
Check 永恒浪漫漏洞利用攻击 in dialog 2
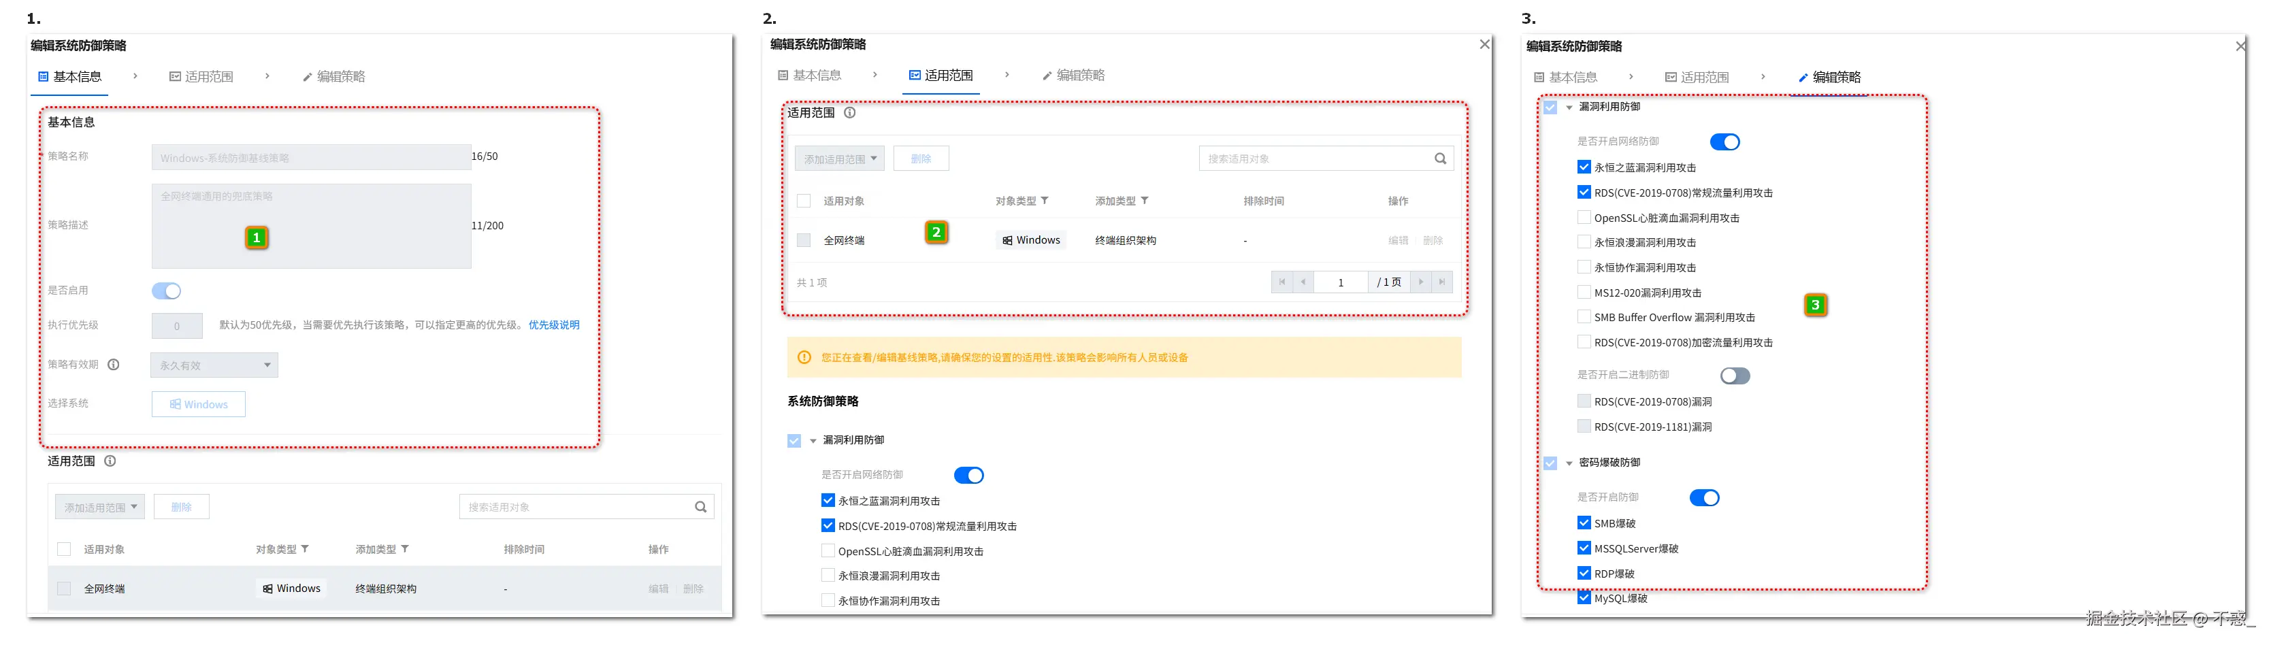[828, 576]
